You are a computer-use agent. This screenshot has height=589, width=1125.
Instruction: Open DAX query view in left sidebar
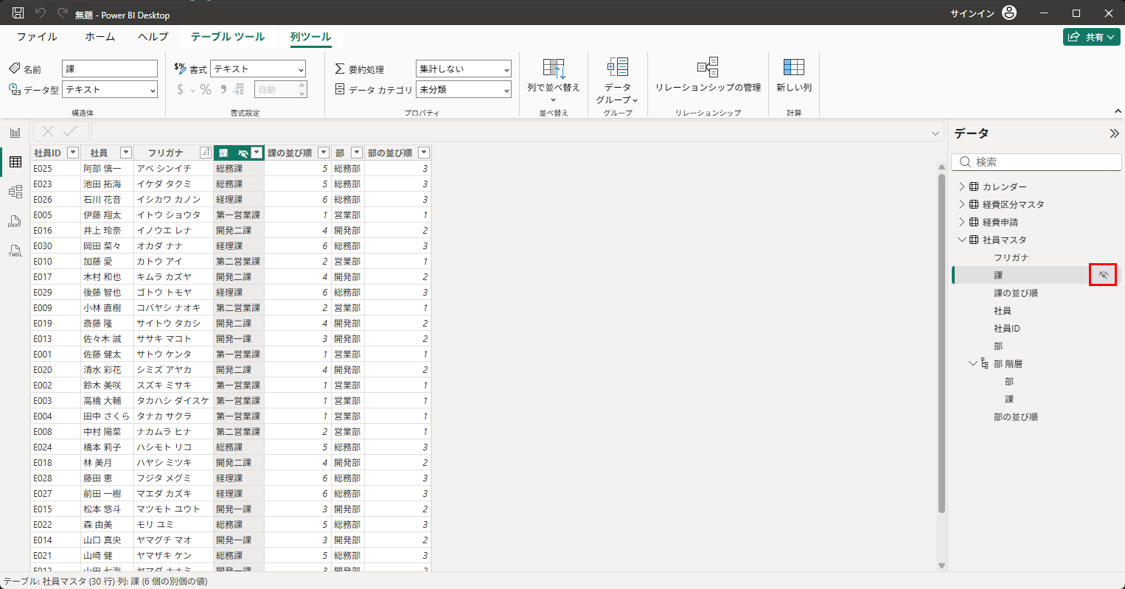click(x=15, y=221)
